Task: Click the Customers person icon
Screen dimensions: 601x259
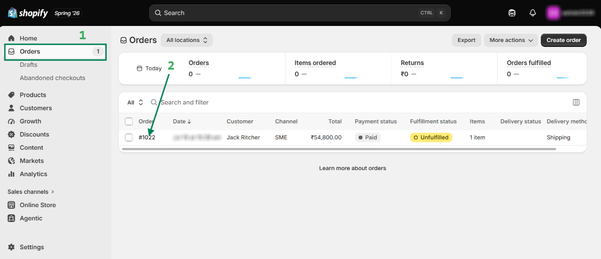Action: (12, 108)
